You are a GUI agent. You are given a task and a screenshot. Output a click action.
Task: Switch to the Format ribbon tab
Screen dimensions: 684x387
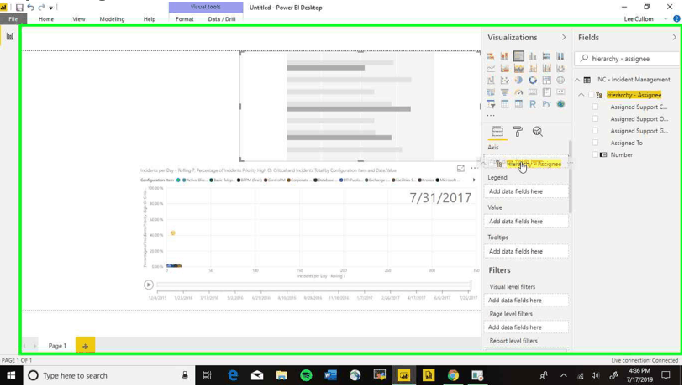pyautogui.click(x=185, y=19)
